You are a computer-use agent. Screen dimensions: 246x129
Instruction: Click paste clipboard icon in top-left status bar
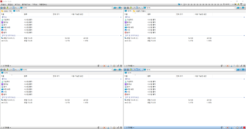tap(114, 66)
